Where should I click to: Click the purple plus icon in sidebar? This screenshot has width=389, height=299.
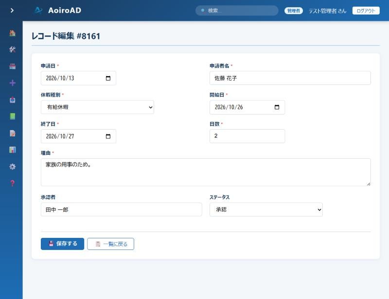[13, 83]
